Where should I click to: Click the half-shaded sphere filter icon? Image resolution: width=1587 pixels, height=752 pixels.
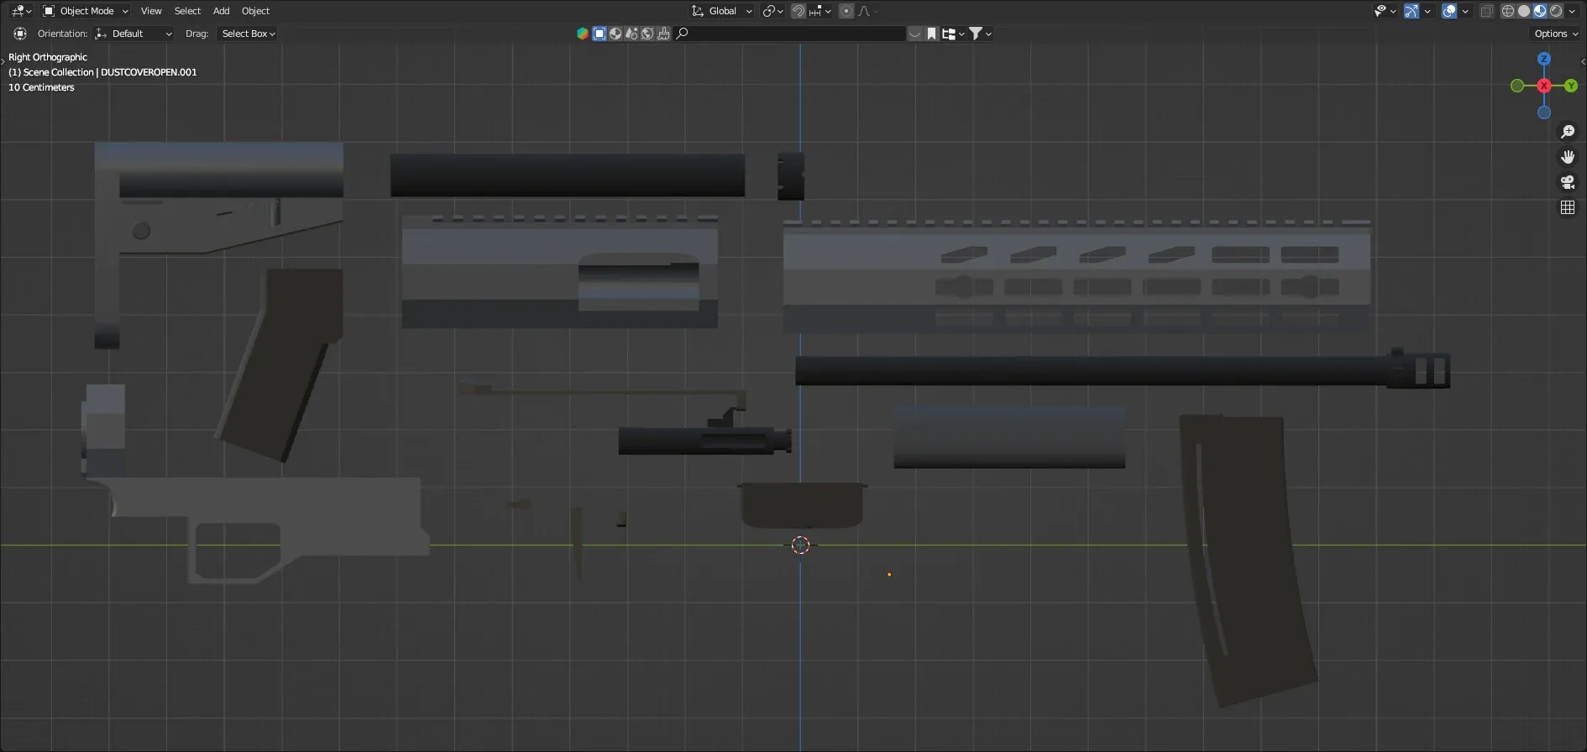coord(615,34)
